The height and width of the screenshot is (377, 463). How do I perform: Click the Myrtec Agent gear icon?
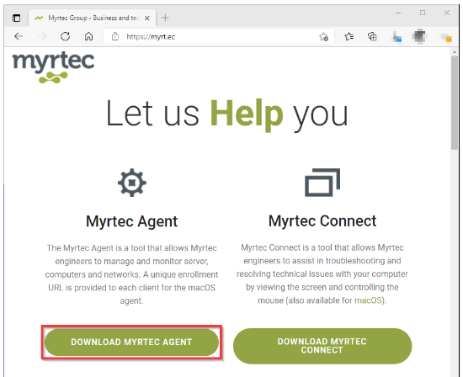[132, 183]
